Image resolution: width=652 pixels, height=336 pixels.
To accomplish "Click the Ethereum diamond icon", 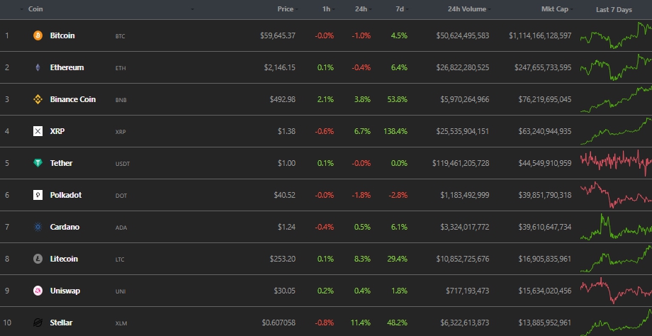I will pos(38,67).
